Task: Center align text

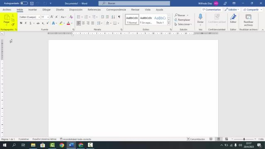Action: click(x=83, y=23)
